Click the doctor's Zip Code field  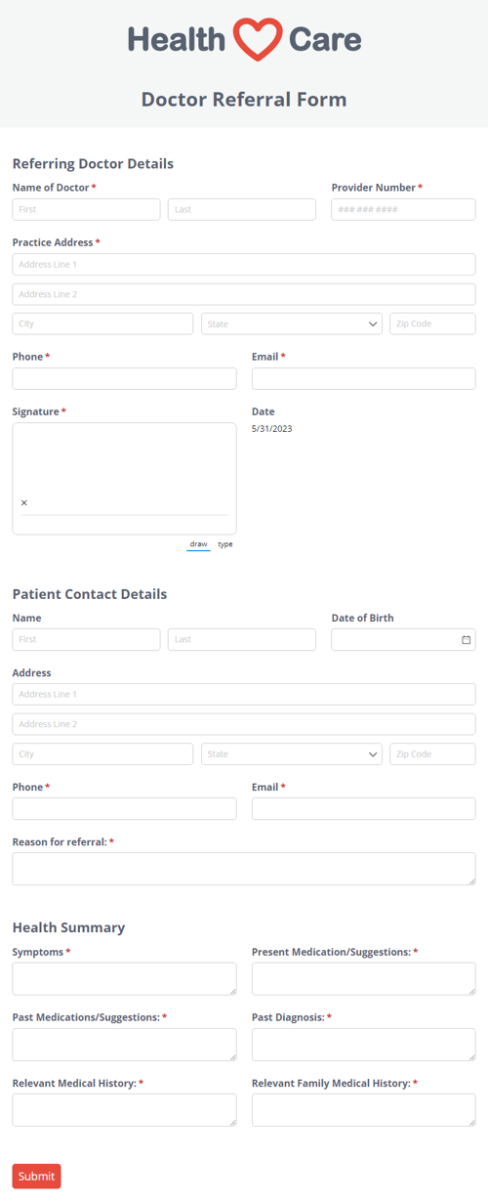432,323
